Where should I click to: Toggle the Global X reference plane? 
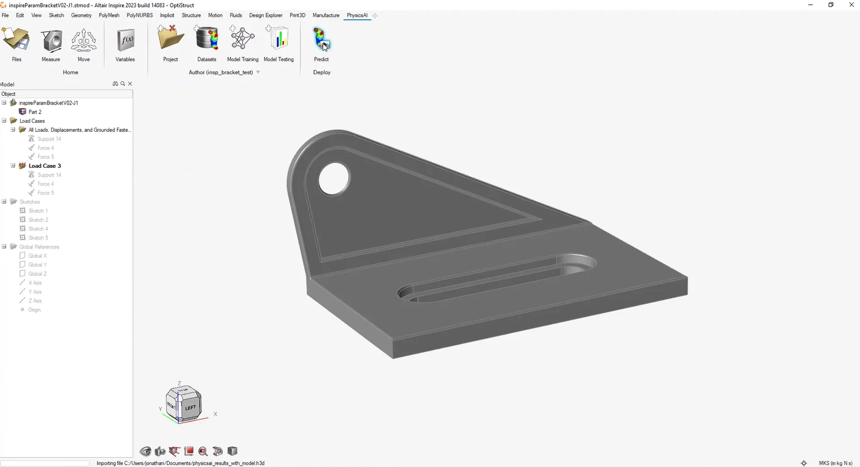point(22,256)
